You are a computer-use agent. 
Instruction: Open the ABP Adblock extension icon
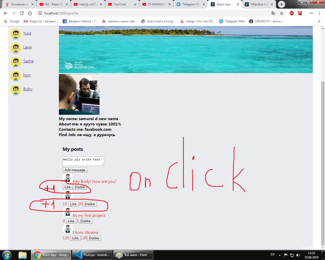[x=292, y=13]
